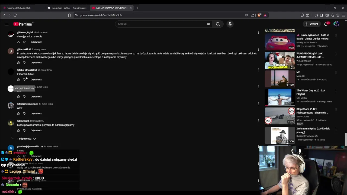
Task: Reply to @Szymix76 with Odpowiedz
Action: tap(36, 131)
